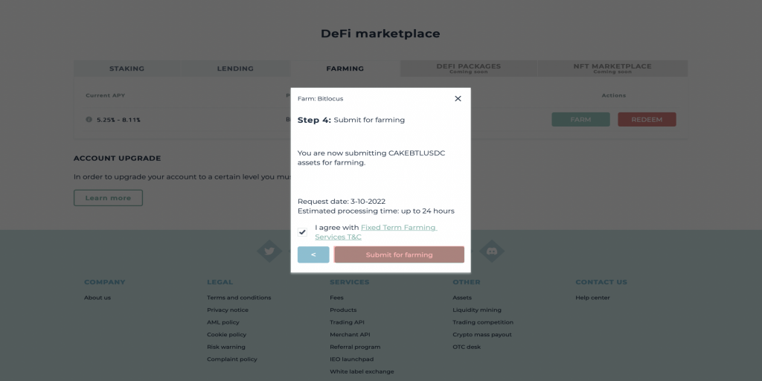
Task: Switch to the LENDING tab
Action: [x=235, y=68]
